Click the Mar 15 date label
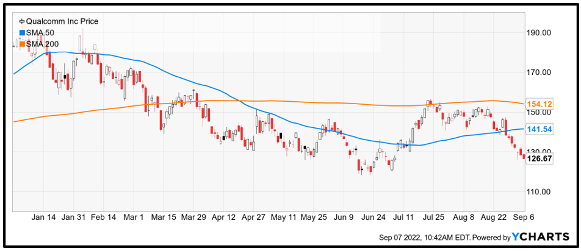 coord(164,217)
